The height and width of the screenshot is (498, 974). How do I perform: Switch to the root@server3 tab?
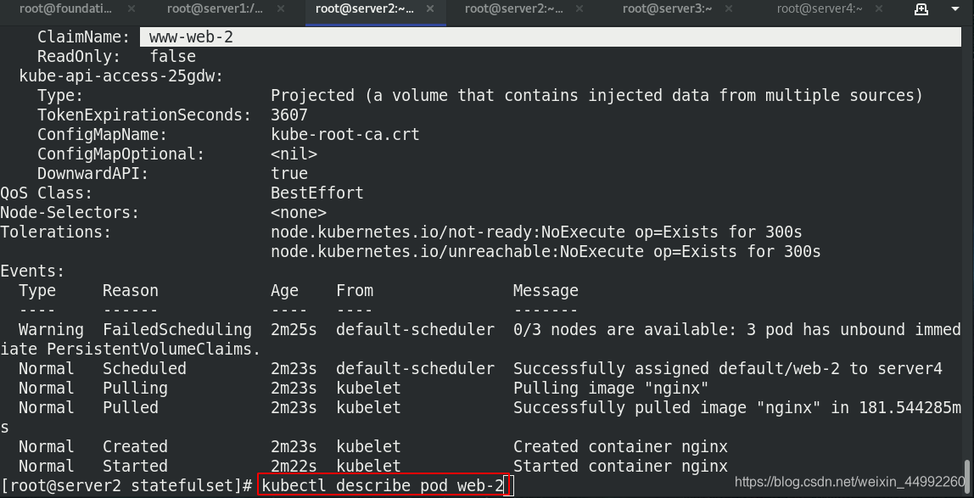point(667,8)
